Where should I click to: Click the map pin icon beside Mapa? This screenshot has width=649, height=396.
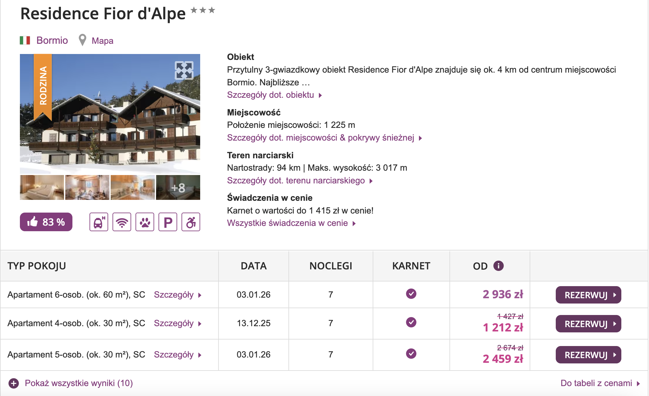pyautogui.click(x=82, y=40)
